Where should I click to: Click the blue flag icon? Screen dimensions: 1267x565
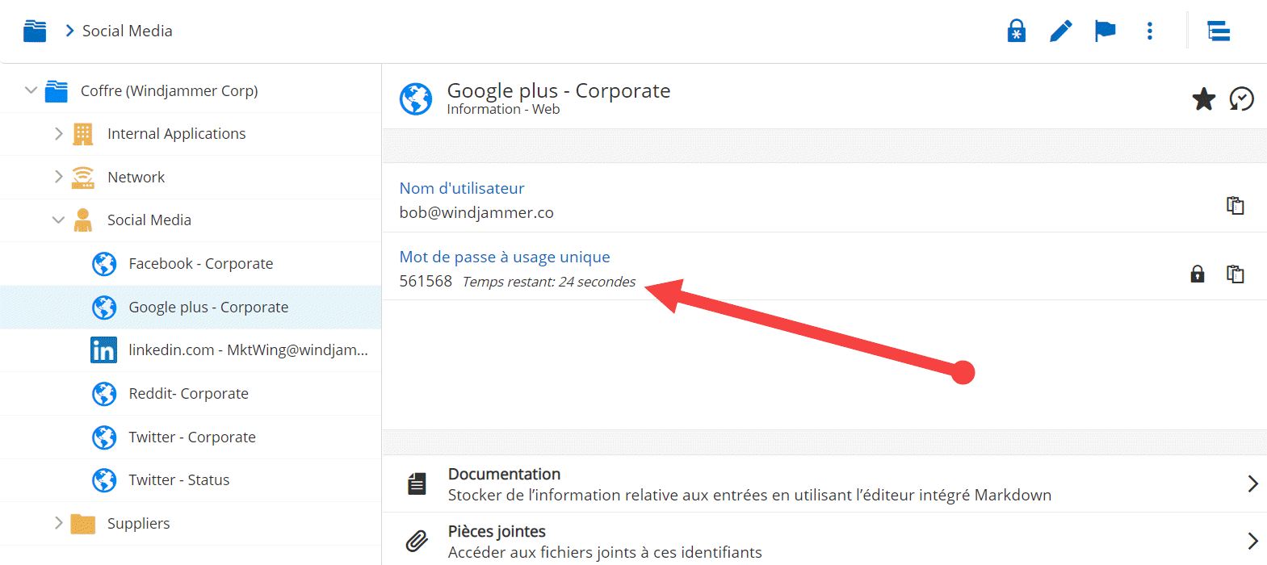click(x=1105, y=31)
